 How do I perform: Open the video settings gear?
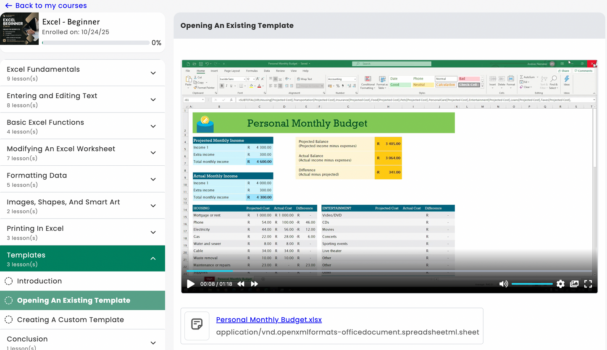tap(560, 284)
